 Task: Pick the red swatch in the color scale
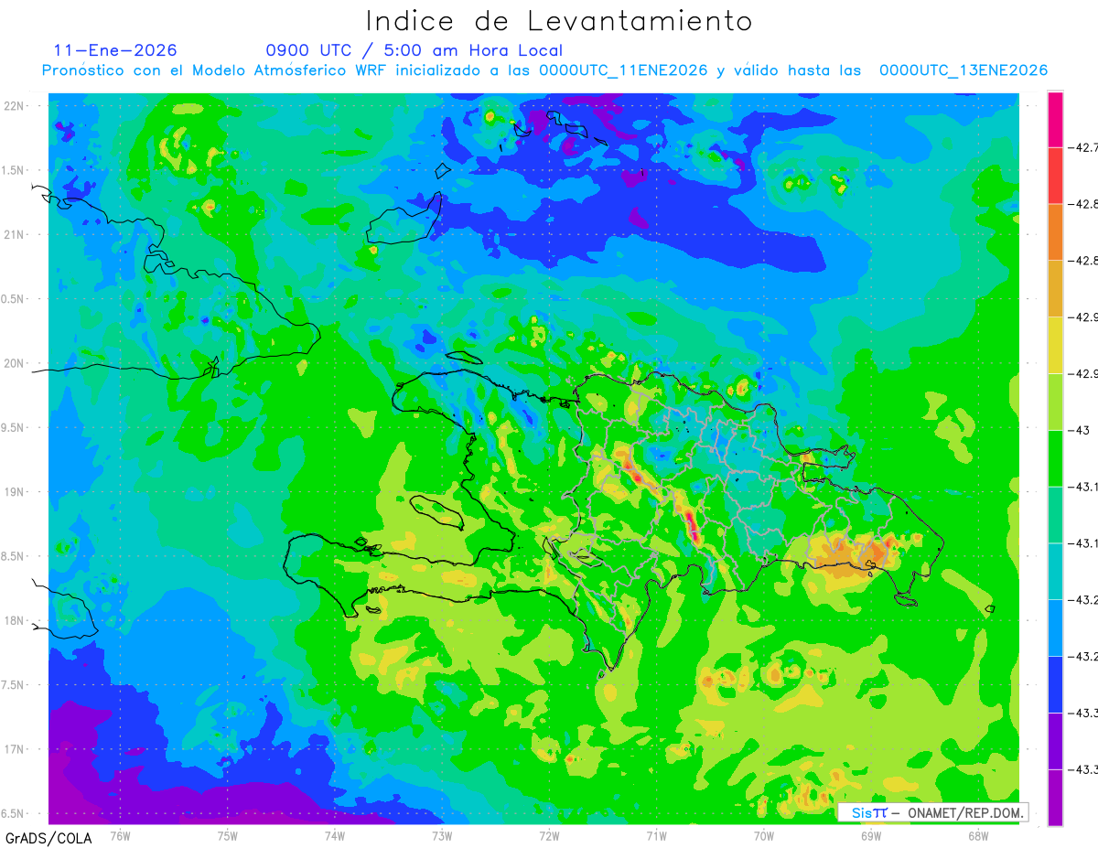(1055, 176)
